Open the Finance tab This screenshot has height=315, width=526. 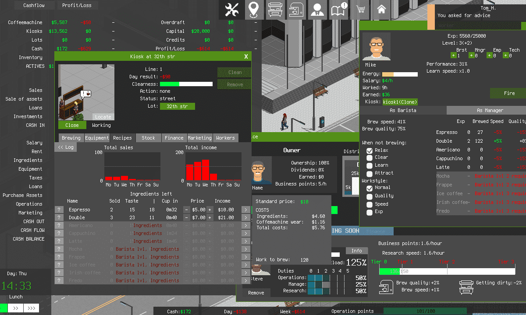[174, 138]
